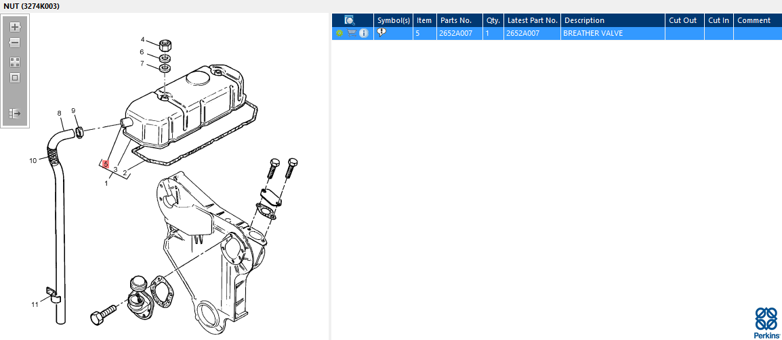Add BREATHER VALVE to shopping cart
The width and height of the screenshot is (782, 340).
coord(352,33)
